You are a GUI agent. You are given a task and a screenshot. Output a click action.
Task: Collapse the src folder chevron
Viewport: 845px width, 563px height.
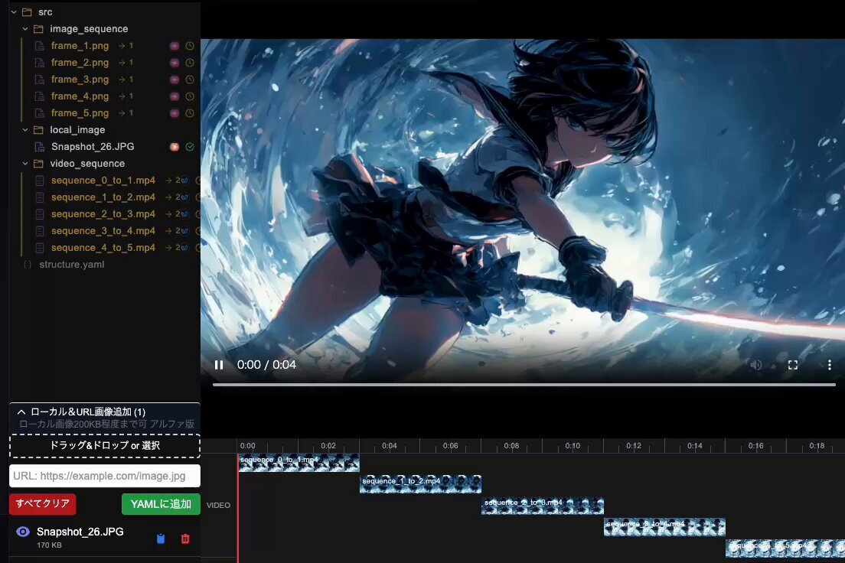pyautogui.click(x=14, y=11)
